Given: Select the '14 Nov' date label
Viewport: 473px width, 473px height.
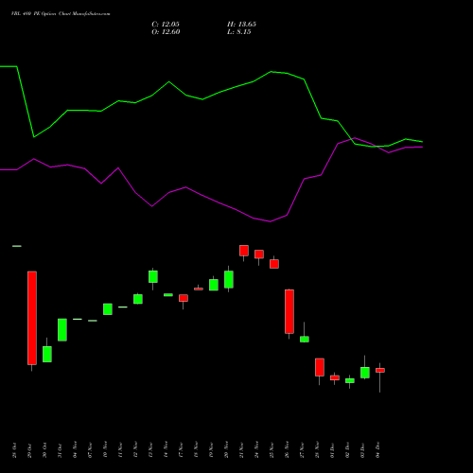Looking at the screenshot, I should [x=166, y=449].
